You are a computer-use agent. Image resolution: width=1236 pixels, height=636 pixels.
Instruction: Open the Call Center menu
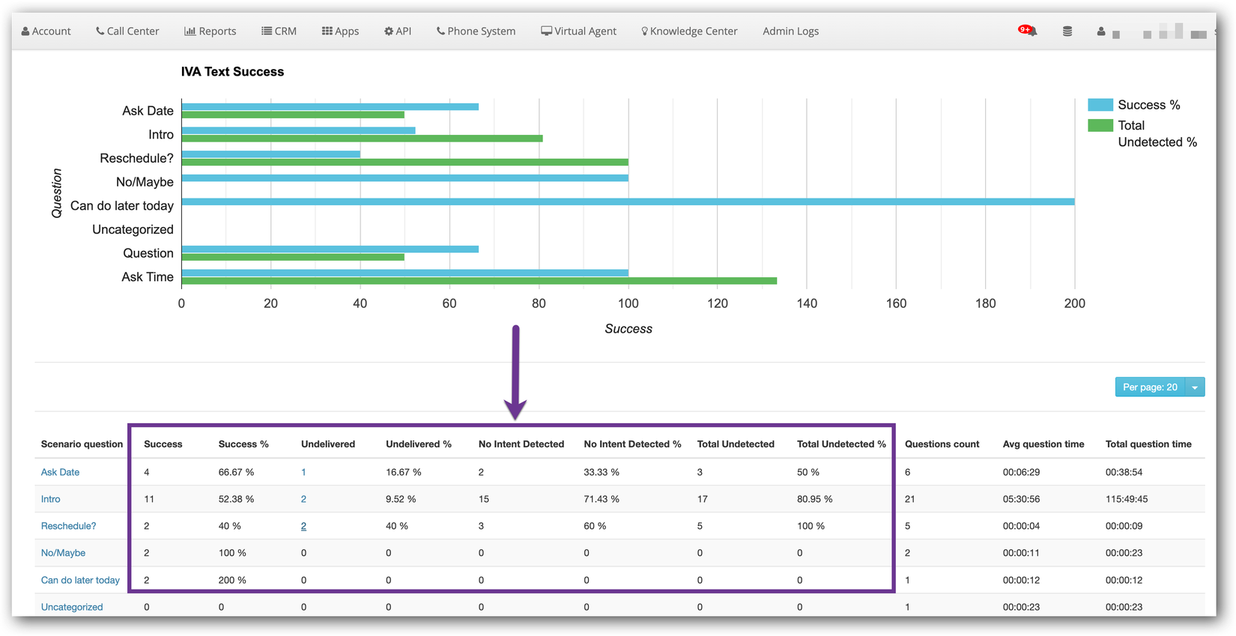pos(127,31)
